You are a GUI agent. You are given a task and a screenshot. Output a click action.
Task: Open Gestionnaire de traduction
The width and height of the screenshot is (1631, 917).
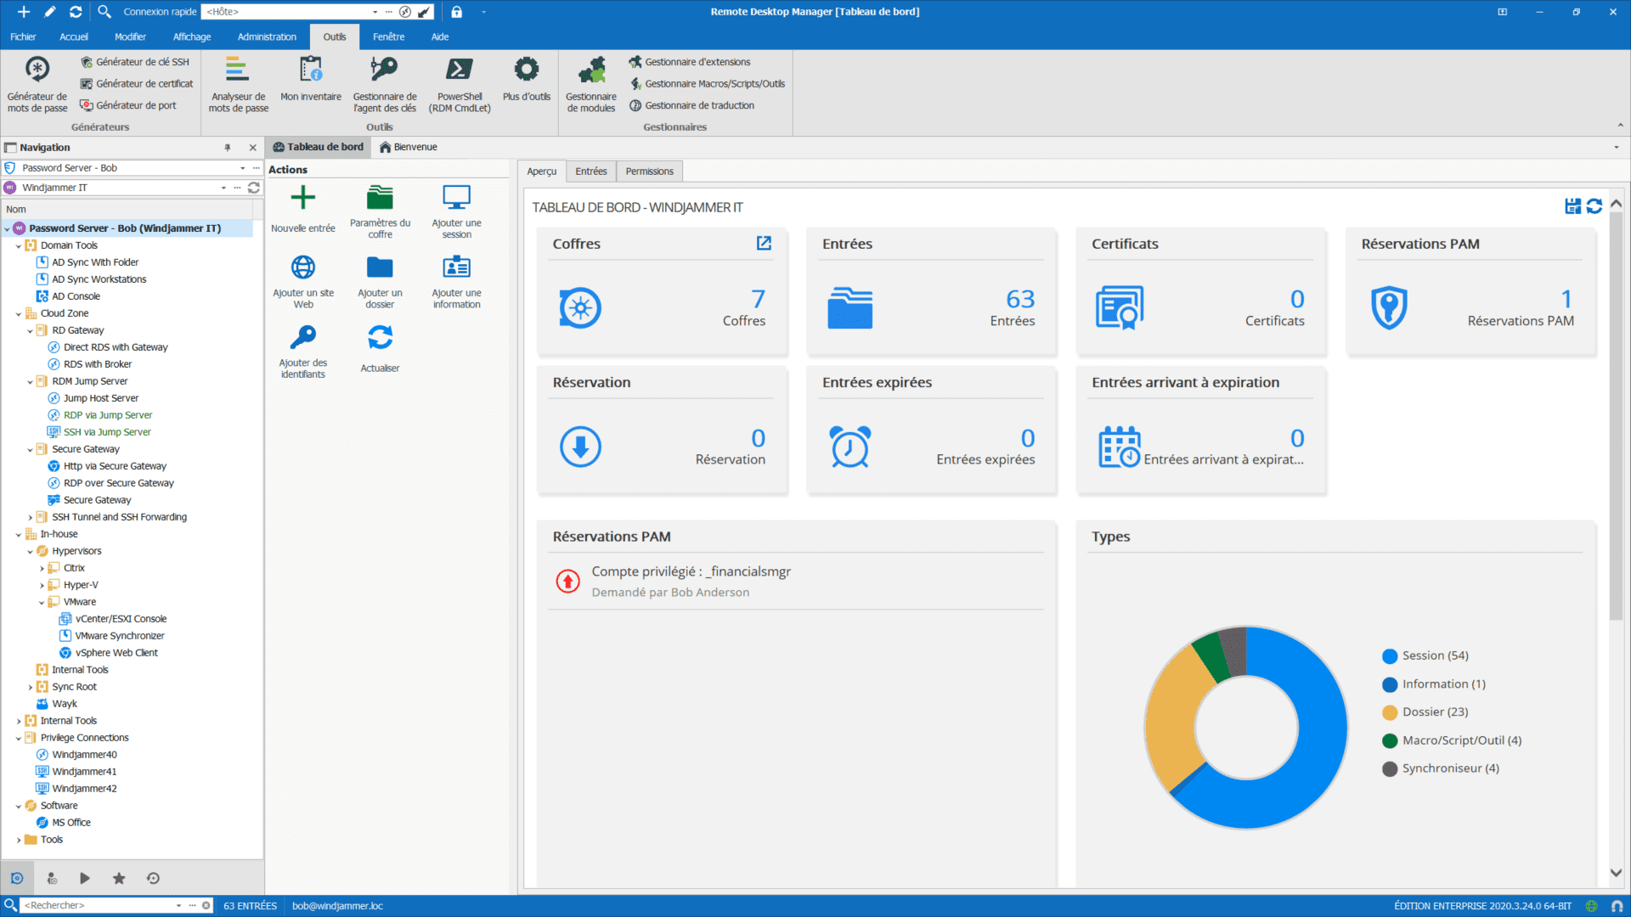pos(691,105)
